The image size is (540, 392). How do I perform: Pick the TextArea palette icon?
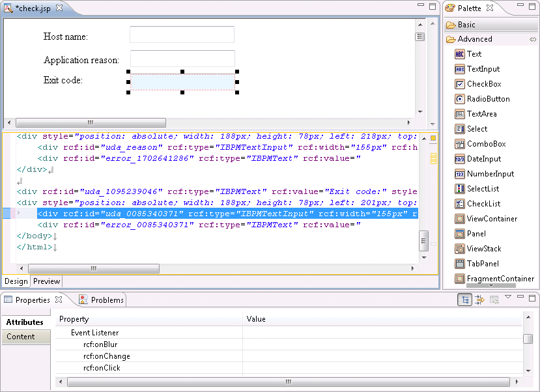459,114
